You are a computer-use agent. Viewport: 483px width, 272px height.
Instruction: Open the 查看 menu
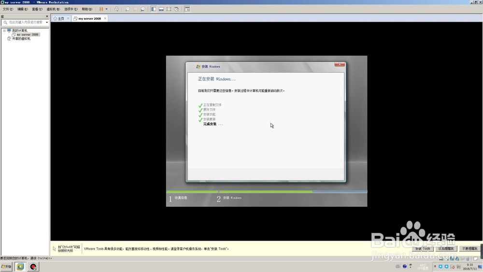(x=37, y=9)
